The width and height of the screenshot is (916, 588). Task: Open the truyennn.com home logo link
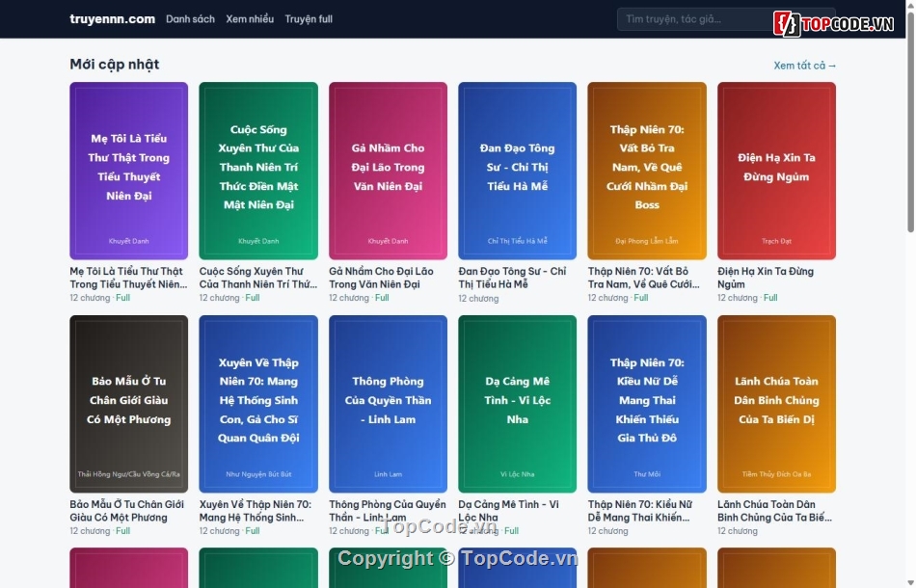[112, 18]
